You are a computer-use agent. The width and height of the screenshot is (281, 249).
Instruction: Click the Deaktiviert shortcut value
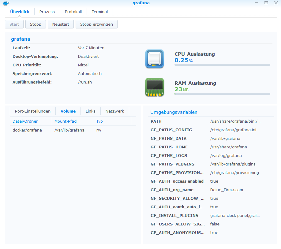click(88, 56)
